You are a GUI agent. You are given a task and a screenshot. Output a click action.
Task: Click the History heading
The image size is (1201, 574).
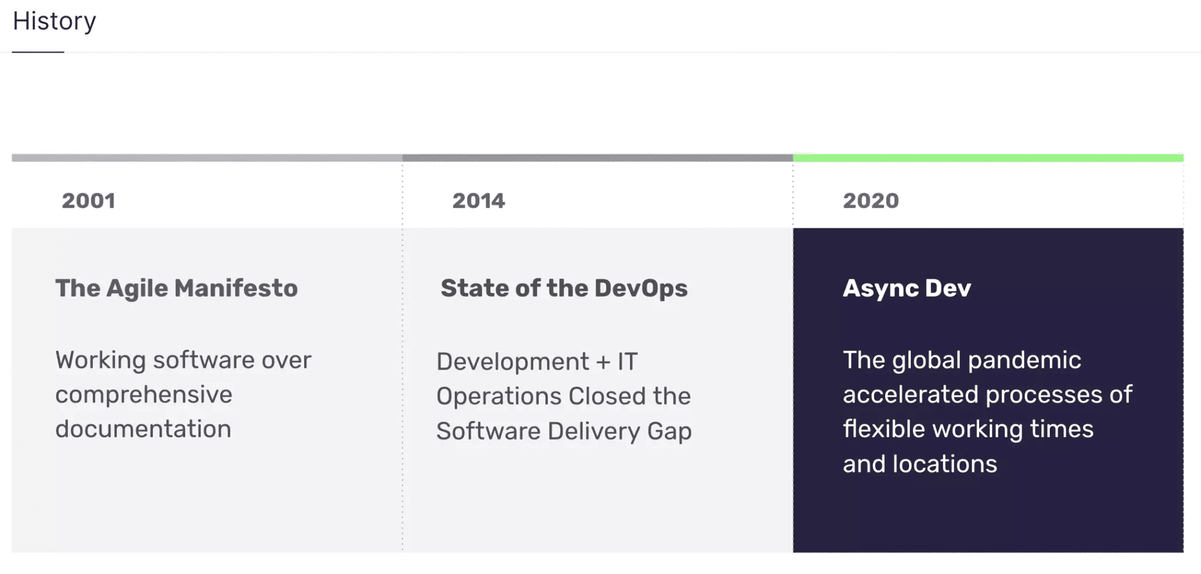(54, 21)
